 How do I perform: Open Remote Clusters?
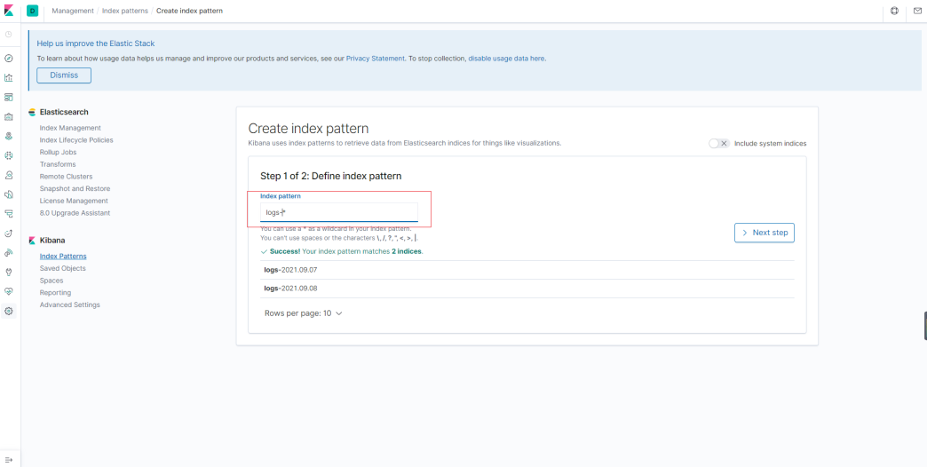pos(67,176)
